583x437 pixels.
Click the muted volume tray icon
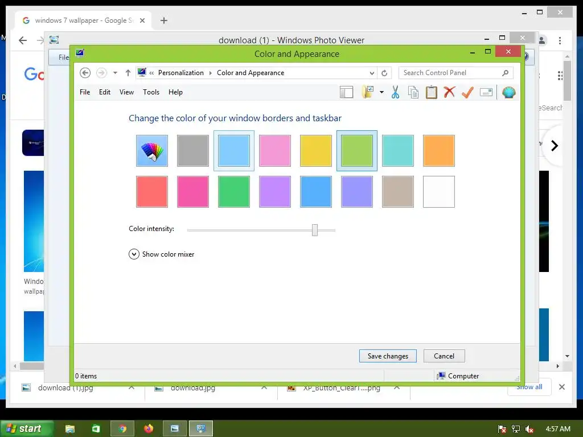(530, 429)
